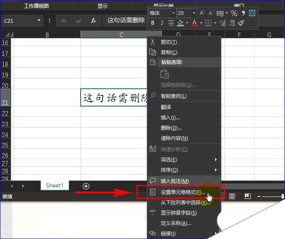Toggle Bold in the mini toolbar
The height and width of the screenshot is (239, 285).
[153, 23]
